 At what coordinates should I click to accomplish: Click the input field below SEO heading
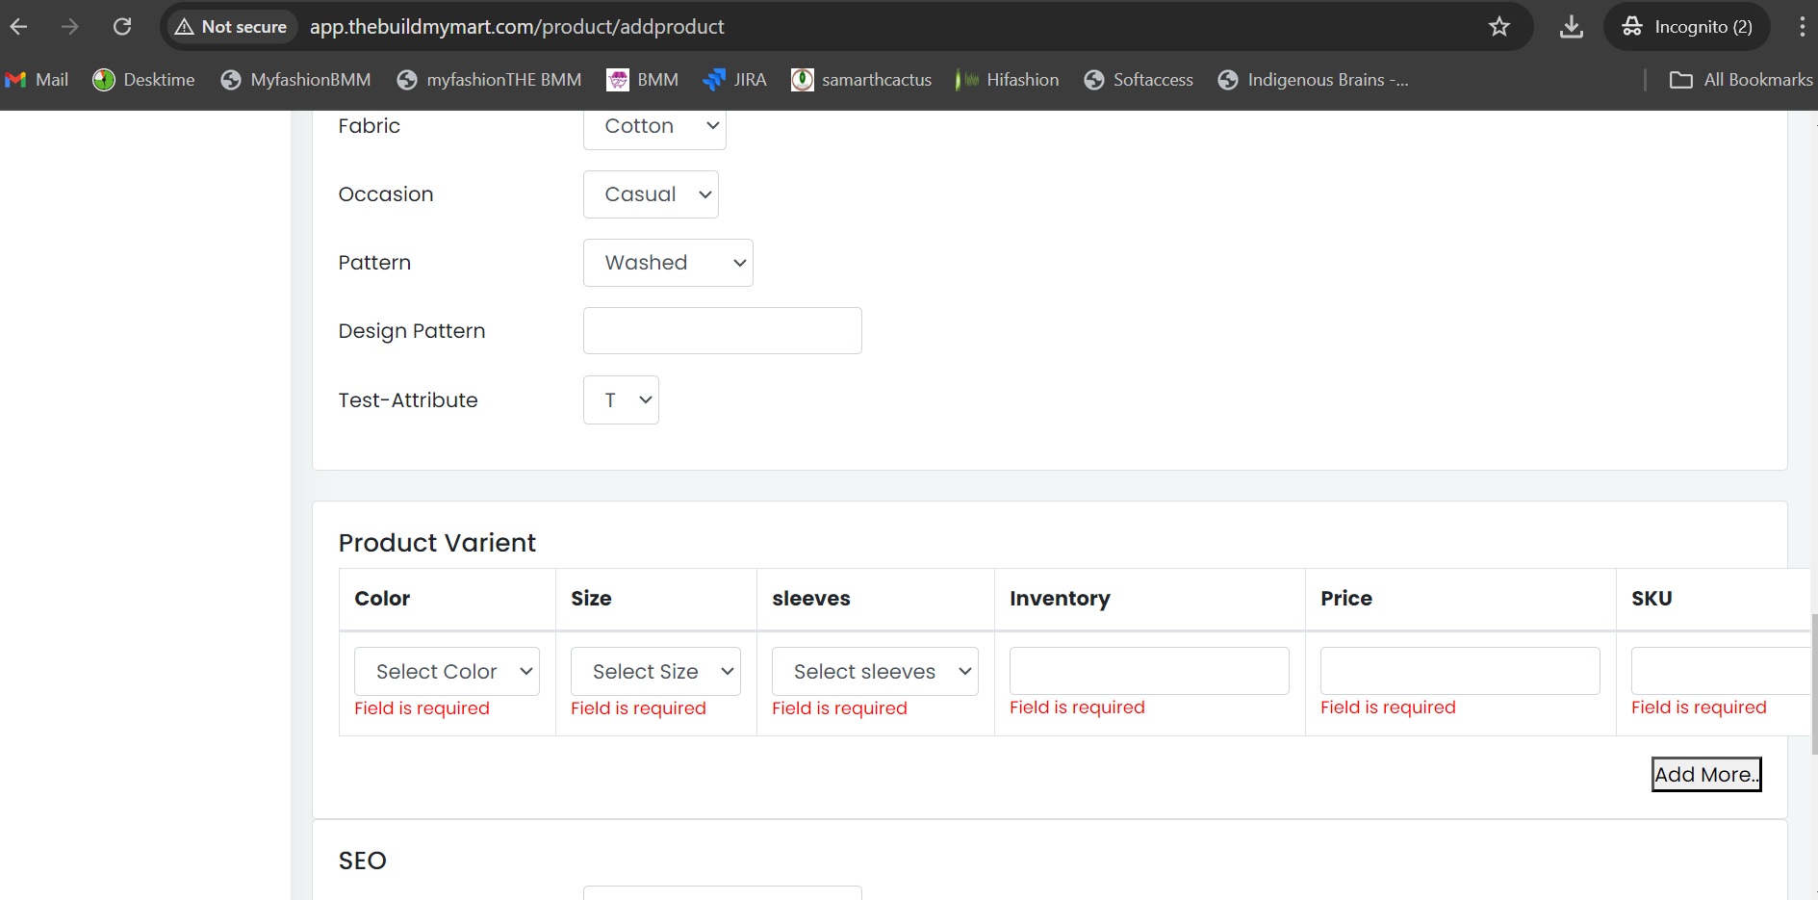(723, 892)
